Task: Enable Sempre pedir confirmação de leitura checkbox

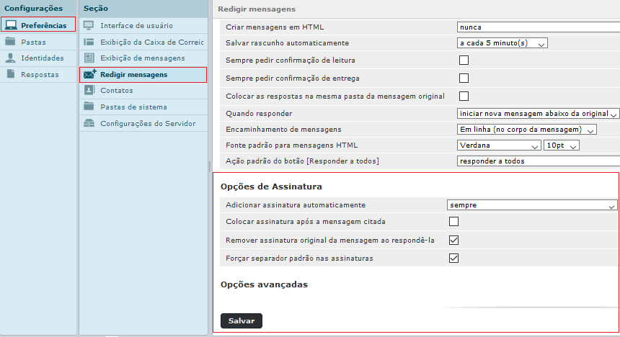Action: point(464,60)
